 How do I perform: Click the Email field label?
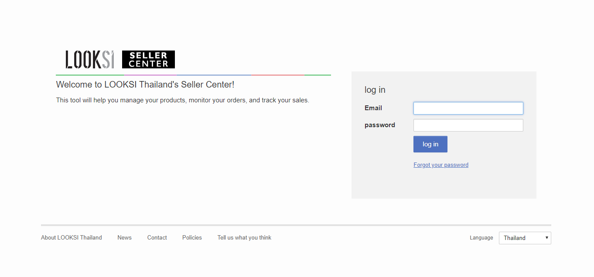(x=373, y=108)
